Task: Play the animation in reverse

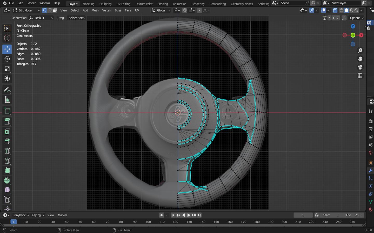Action: [x=184, y=215]
